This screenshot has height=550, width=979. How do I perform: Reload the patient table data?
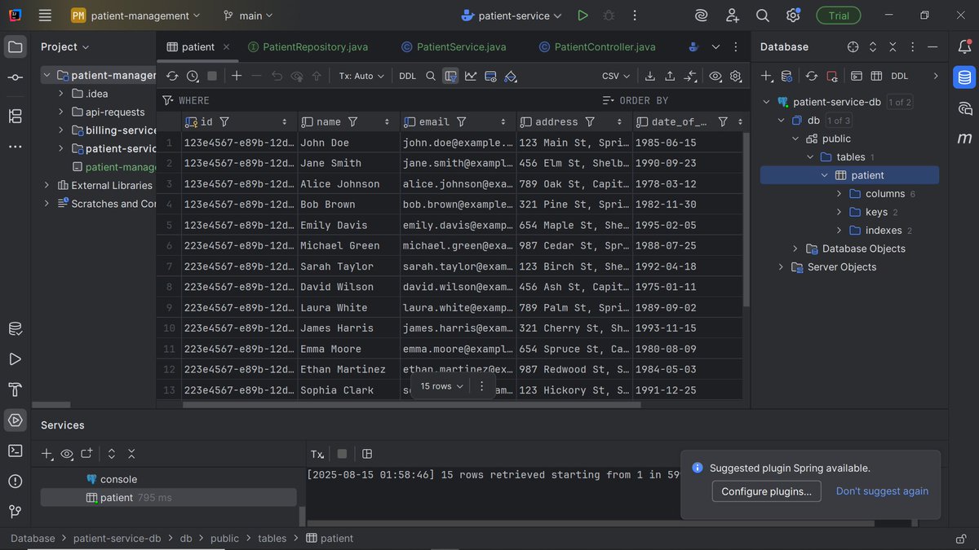coord(172,76)
